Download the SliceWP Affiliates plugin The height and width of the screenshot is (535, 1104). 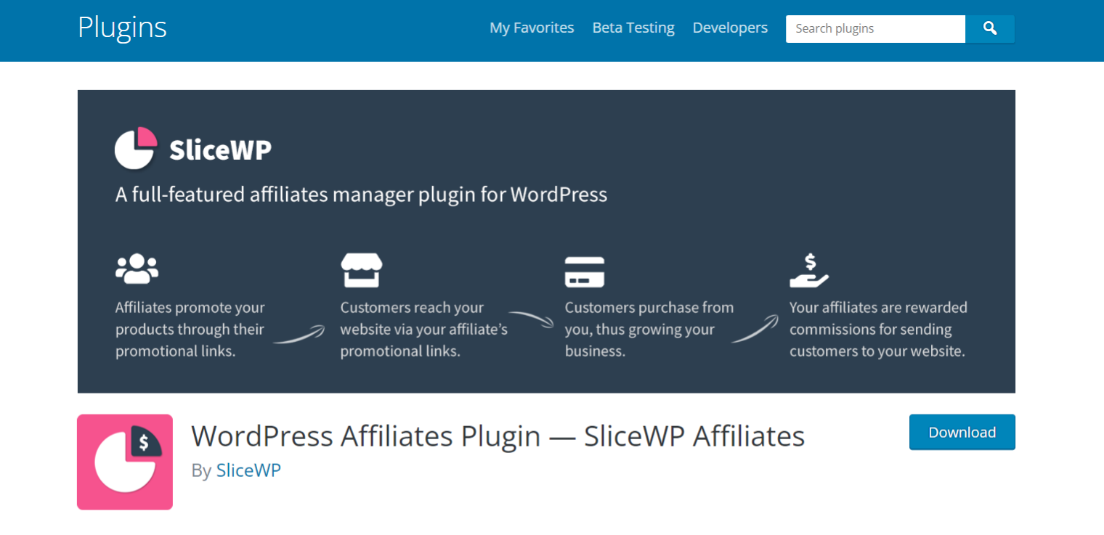(x=962, y=432)
